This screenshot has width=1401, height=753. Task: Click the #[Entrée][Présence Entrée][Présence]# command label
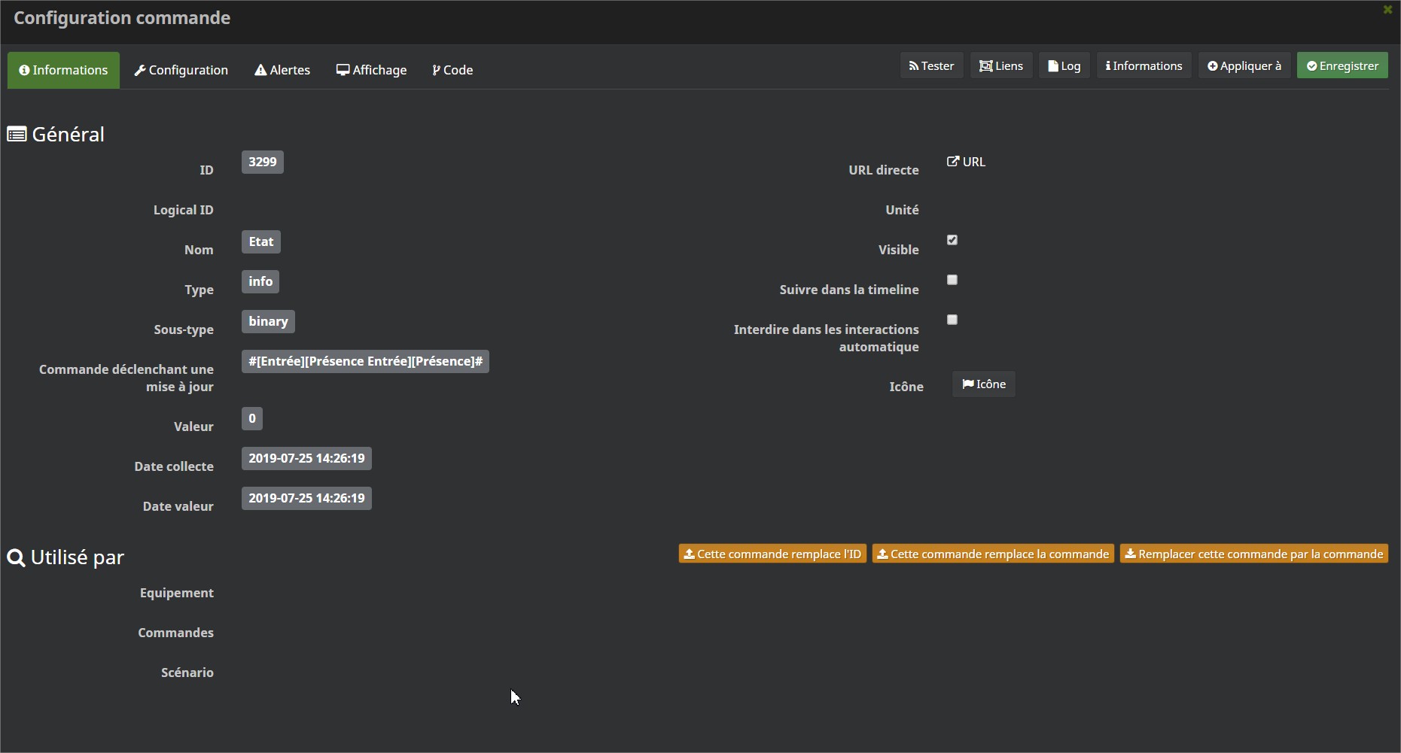click(x=365, y=361)
